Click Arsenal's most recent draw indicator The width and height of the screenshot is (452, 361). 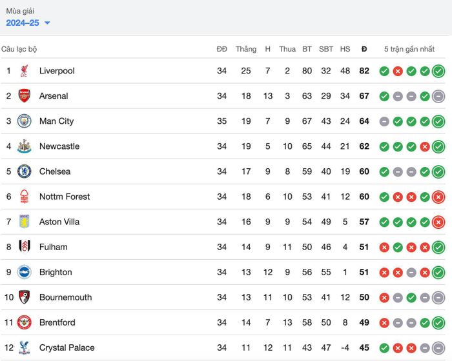click(438, 97)
